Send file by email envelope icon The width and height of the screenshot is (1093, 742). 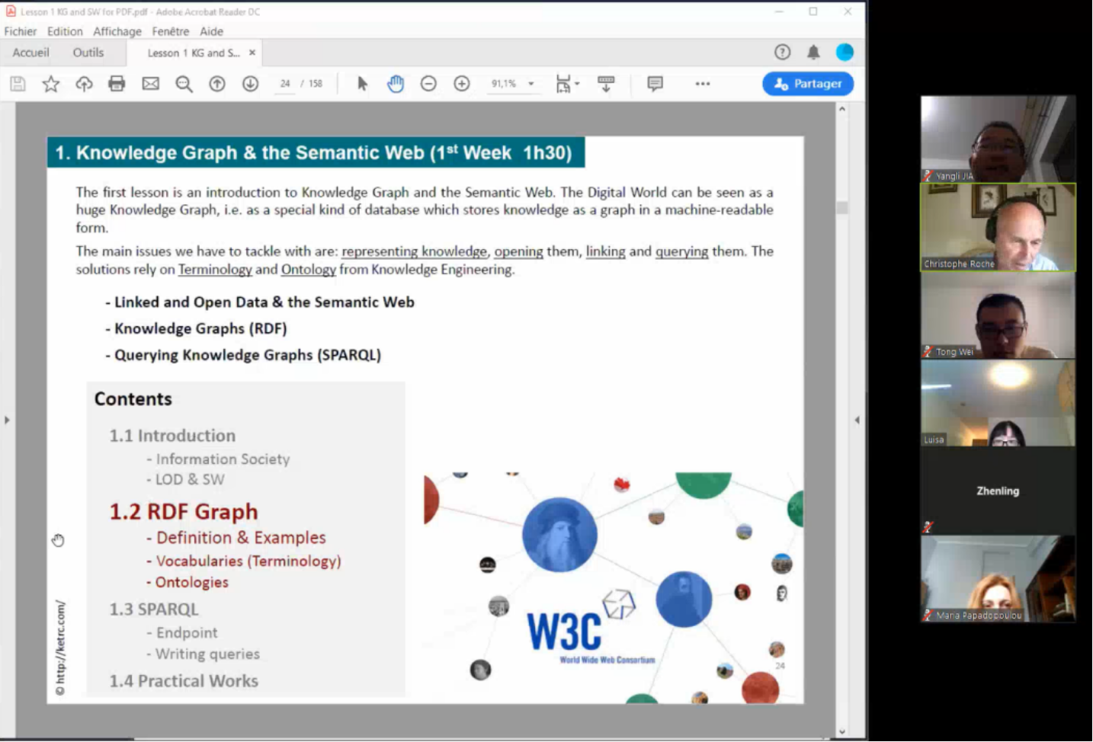click(x=150, y=84)
